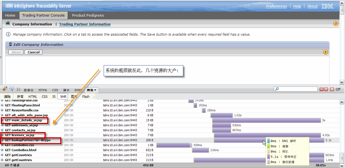The width and height of the screenshot is (345, 168).
Task: Open the 网络 panel dropdown arrow
Action: [95, 90]
